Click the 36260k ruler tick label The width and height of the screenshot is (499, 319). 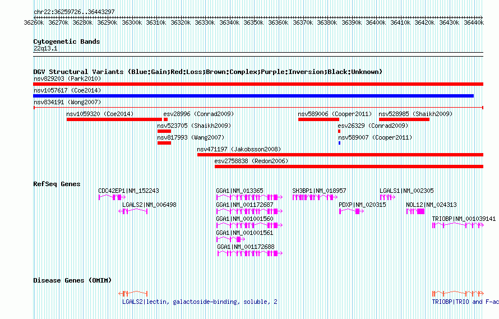coord(34,22)
